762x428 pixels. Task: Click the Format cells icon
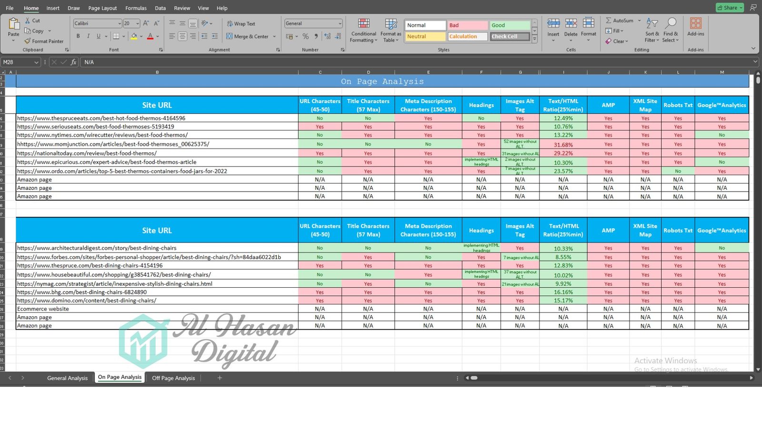click(x=589, y=23)
